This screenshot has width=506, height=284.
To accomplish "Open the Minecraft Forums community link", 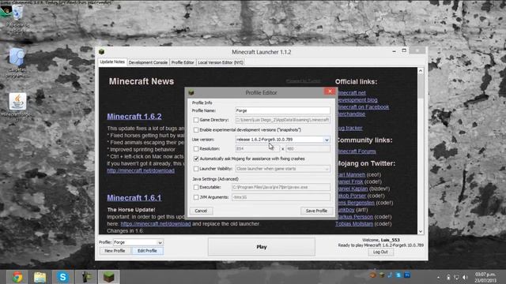I will pos(357,151).
